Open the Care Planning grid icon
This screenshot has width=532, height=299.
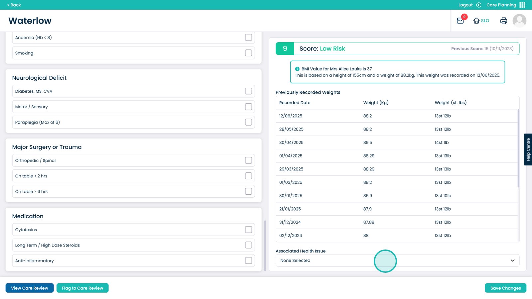point(522,5)
